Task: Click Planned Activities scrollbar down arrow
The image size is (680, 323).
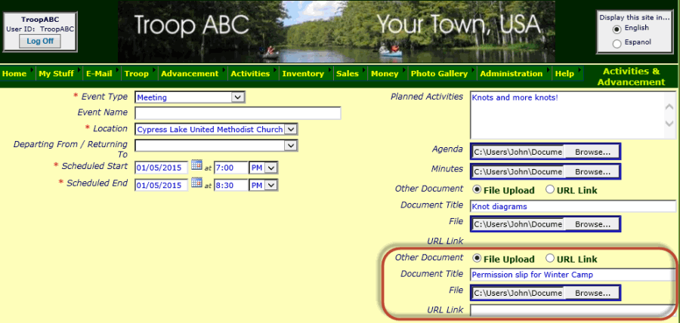Action: (x=669, y=124)
